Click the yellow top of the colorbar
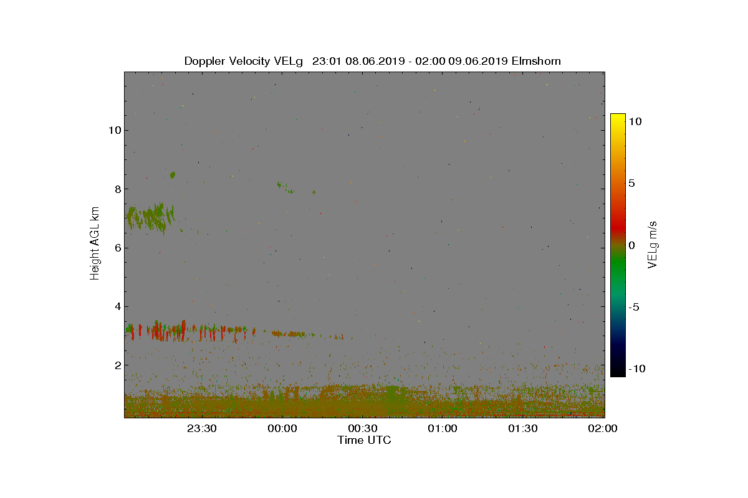 [618, 120]
